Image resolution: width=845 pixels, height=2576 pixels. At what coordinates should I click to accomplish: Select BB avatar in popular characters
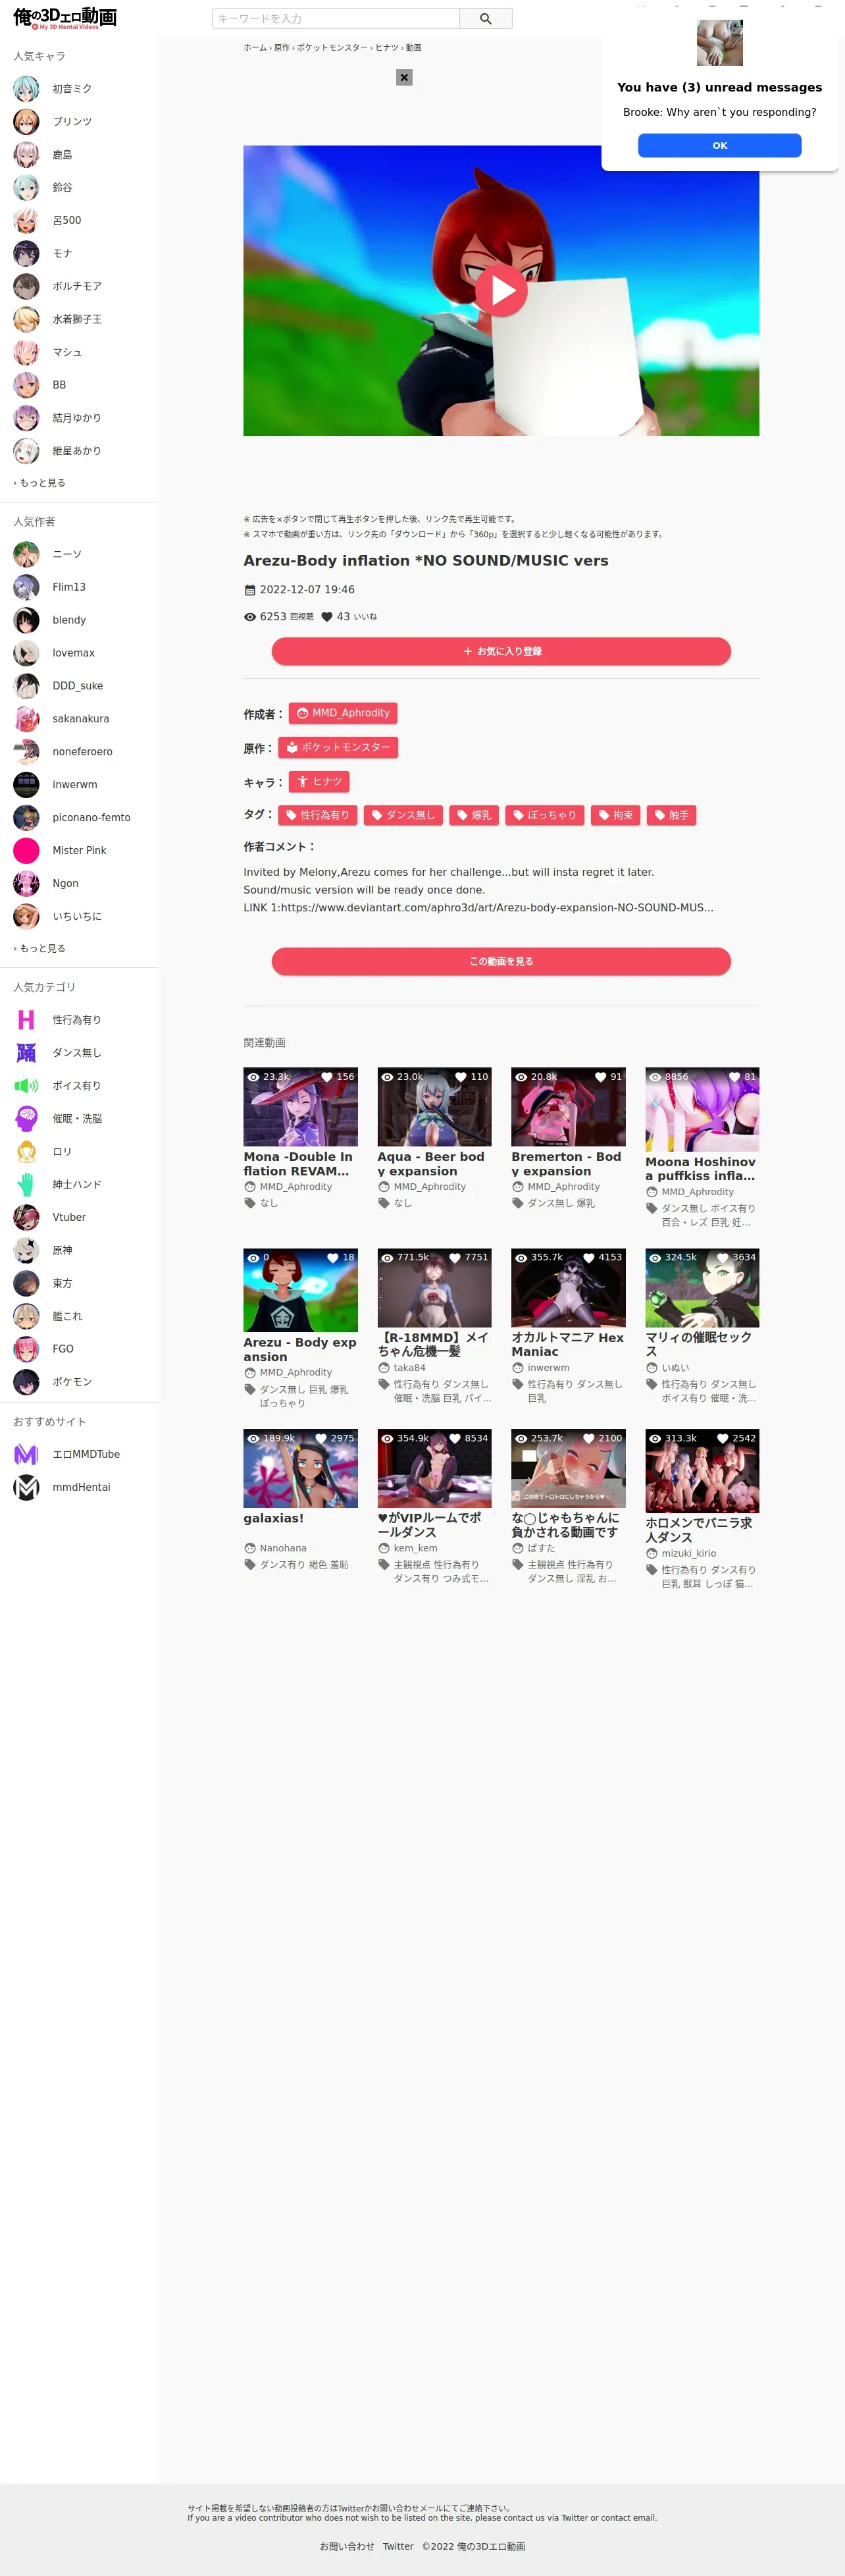(x=26, y=385)
